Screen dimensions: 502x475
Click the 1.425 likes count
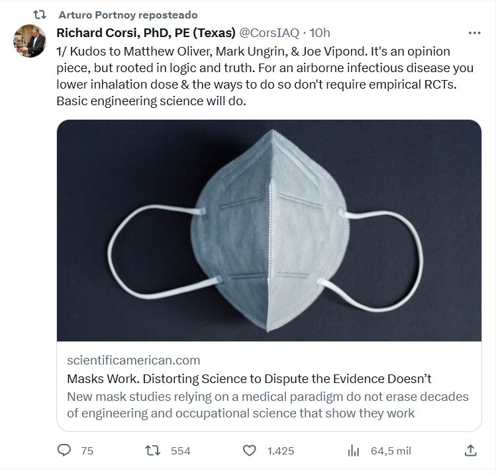[x=281, y=451]
